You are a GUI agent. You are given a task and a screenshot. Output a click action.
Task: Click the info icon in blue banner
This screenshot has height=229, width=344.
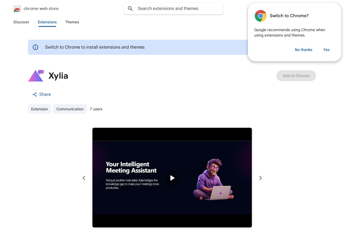click(35, 47)
